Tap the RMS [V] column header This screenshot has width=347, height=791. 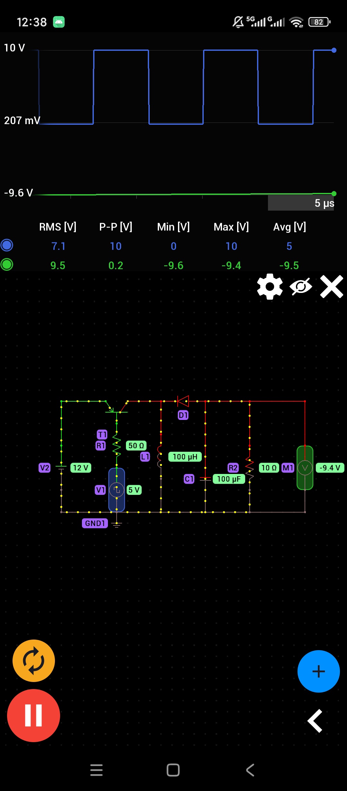pyautogui.click(x=58, y=227)
